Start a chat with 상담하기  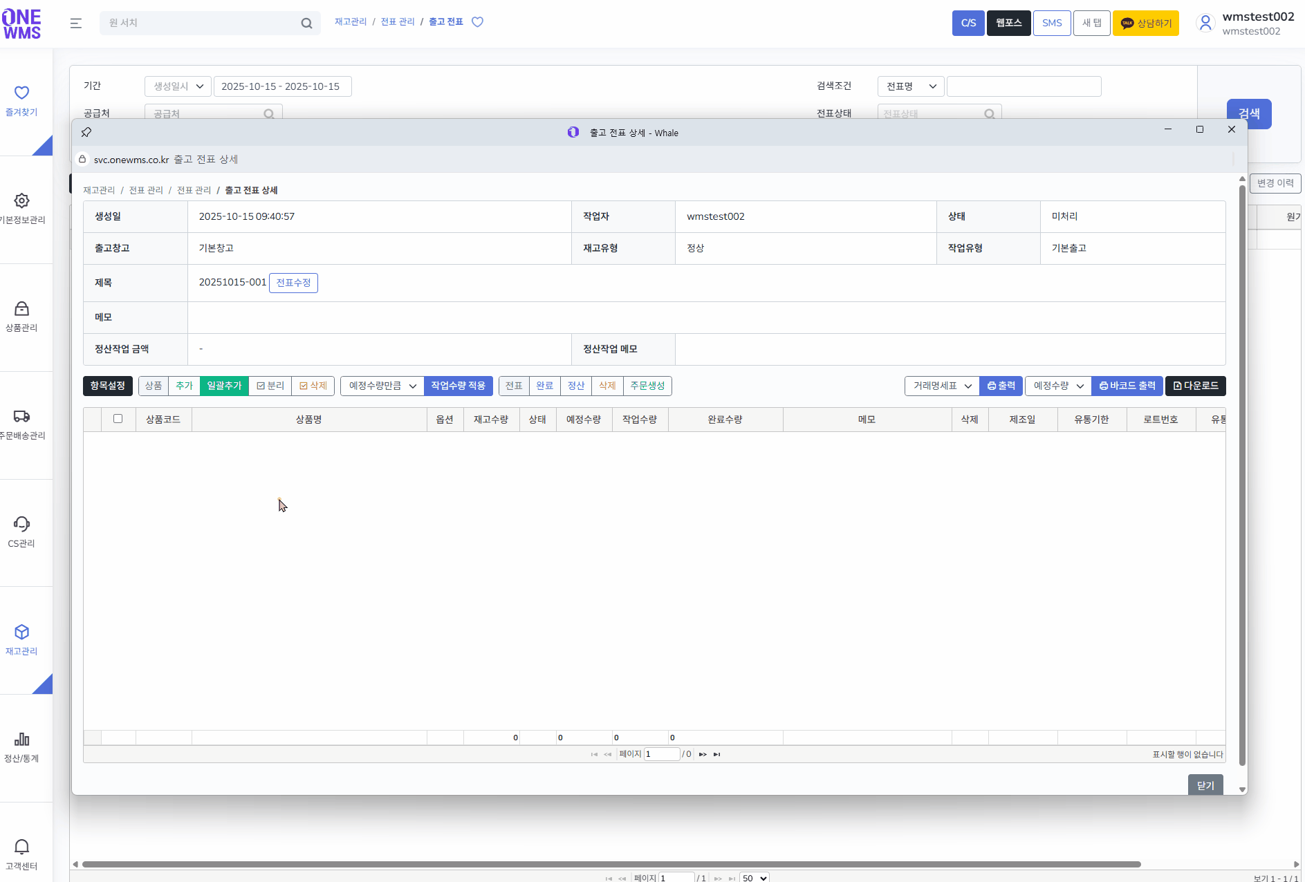point(1146,24)
